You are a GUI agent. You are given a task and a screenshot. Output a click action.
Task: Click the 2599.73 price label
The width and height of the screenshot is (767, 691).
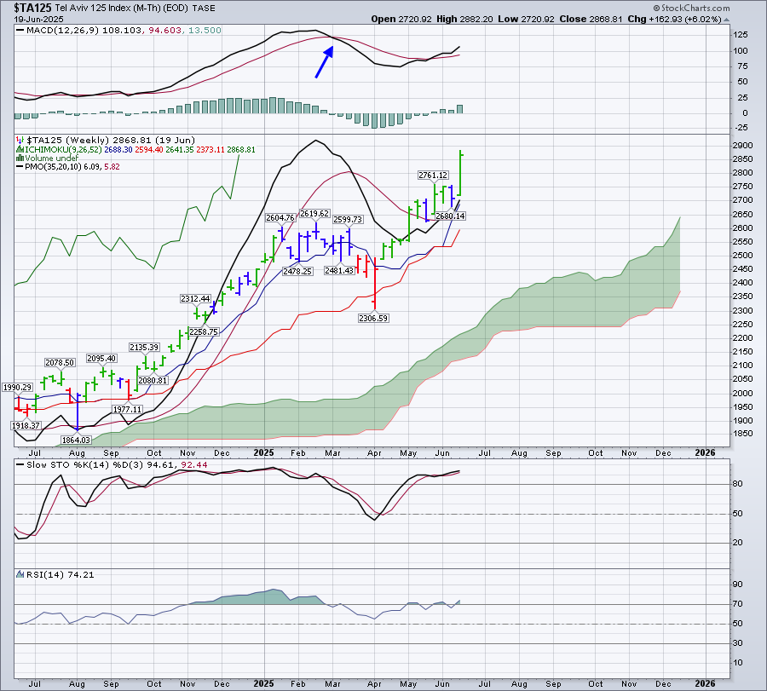[348, 220]
